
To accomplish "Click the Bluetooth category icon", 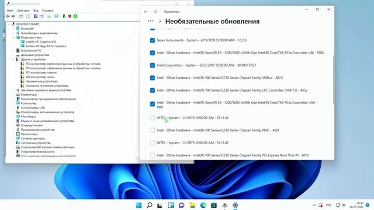I will (x=18, y=29).
